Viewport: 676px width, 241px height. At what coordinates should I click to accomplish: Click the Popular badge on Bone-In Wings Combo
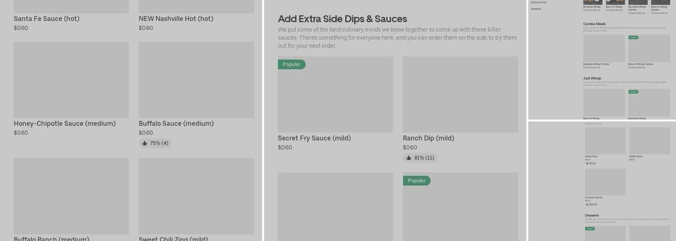pos(633,37)
